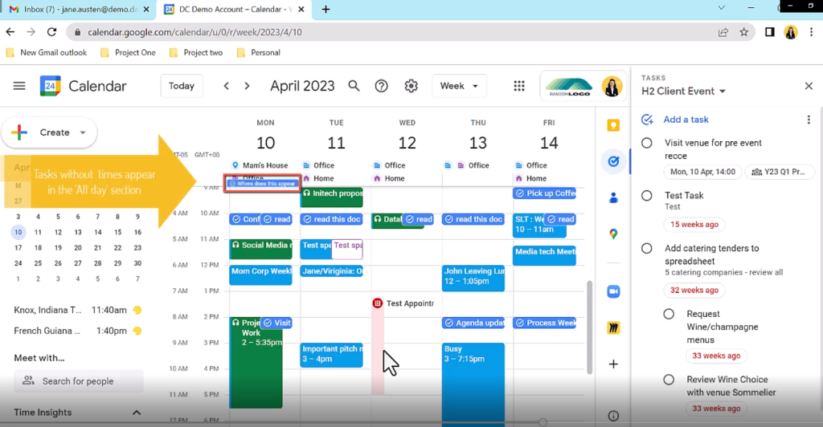Click Add a task link
Viewport: 823px width, 427px height.
click(686, 120)
